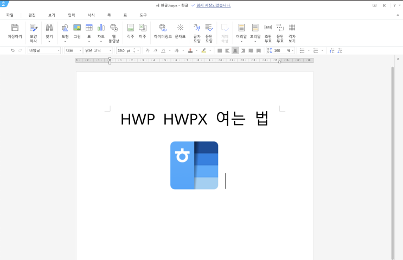Insert a picture with 그림
Viewport: 403px width, 260px height.
point(77,31)
